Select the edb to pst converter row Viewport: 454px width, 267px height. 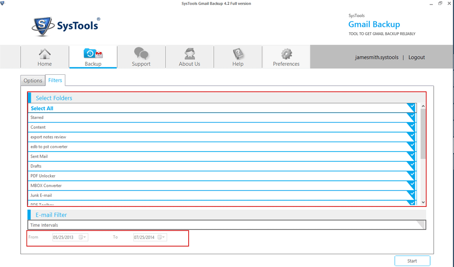[x=222, y=146]
